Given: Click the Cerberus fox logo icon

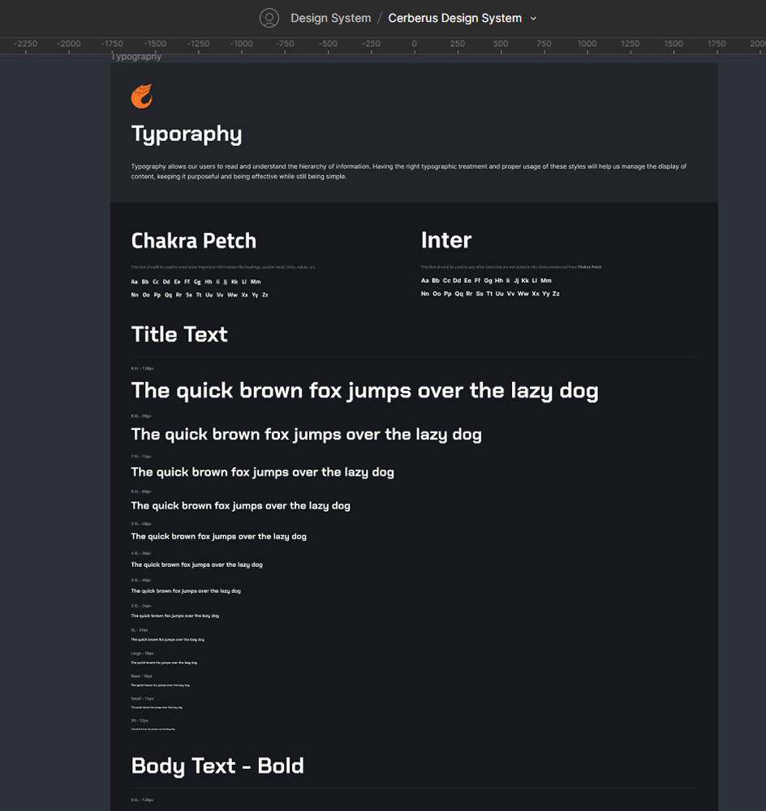Looking at the screenshot, I should (x=141, y=97).
